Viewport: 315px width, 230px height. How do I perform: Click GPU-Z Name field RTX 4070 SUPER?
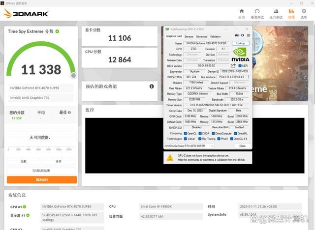pos(206,43)
